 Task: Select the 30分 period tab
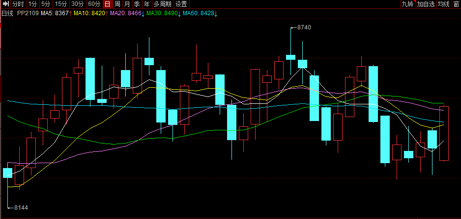pyautogui.click(x=78, y=4)
